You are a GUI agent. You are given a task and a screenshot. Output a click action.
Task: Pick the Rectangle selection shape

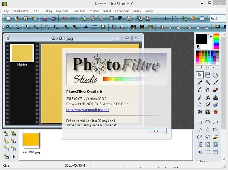[200, 122]
